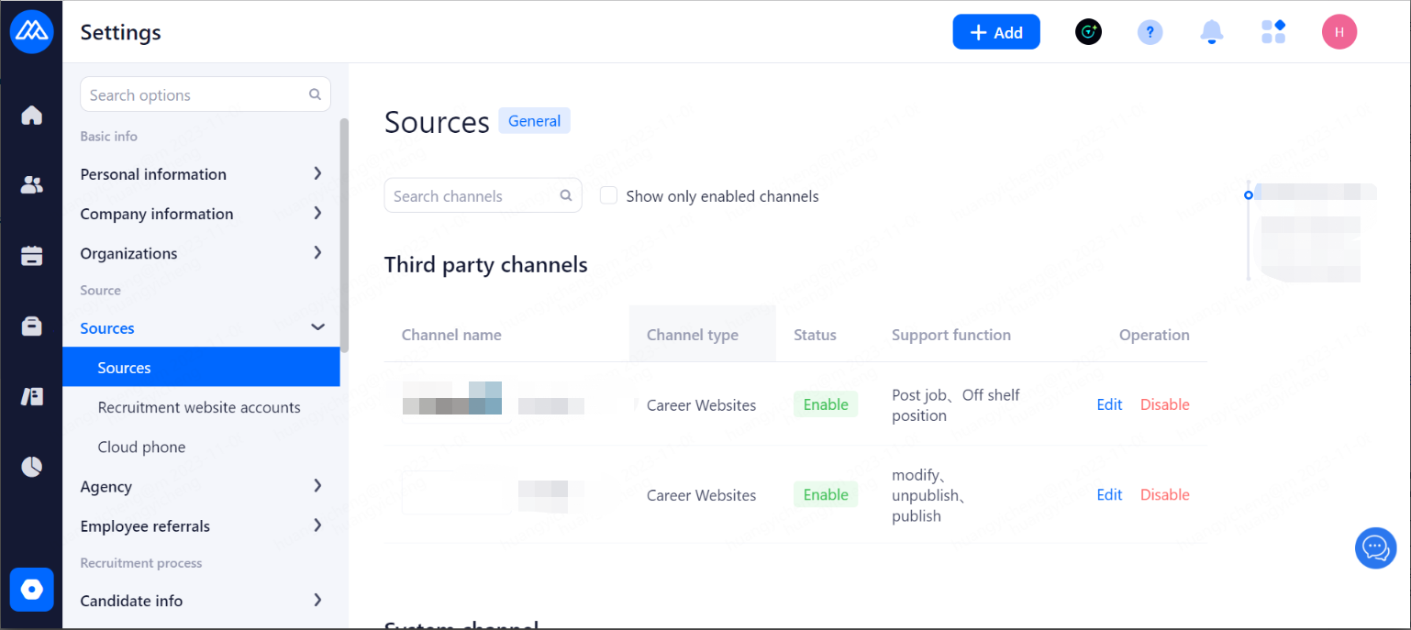Click the settings gear icon in sidebar
The height and width of the screenshot is (630, 1411).
32,589
